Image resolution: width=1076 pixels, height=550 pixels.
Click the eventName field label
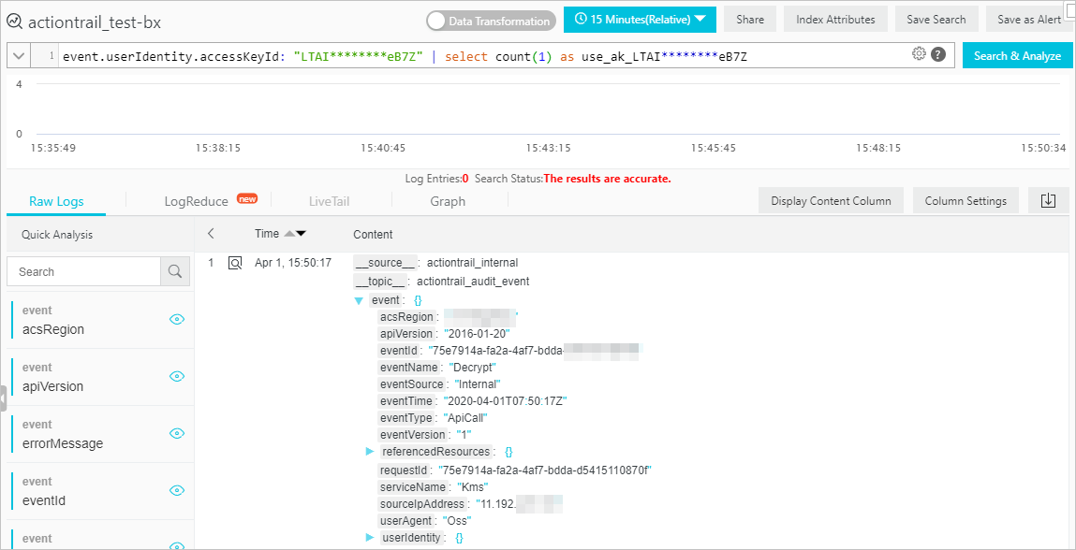point(408,367)
